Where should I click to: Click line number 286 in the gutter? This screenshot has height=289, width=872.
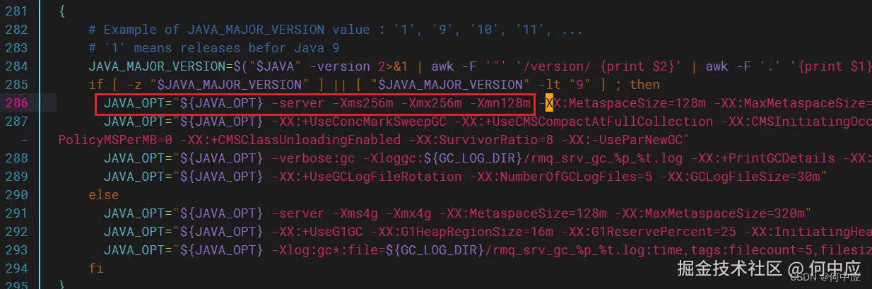tap(16, 103)
